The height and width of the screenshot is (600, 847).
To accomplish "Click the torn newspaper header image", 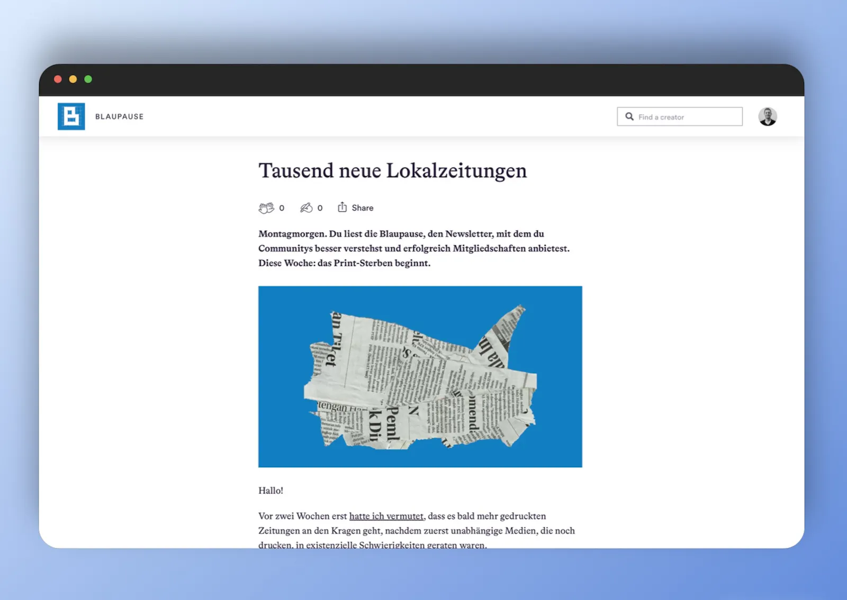I will [x=420, y=376].
